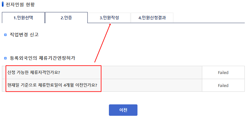Click the 등록외국인의 체류기간연장허가 heading
The height and width of the screenshot is (130, 247).
[x=43, y=58]
